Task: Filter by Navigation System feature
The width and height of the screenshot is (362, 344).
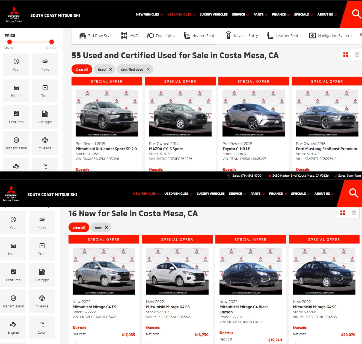Action: click(x=330, y=36)
